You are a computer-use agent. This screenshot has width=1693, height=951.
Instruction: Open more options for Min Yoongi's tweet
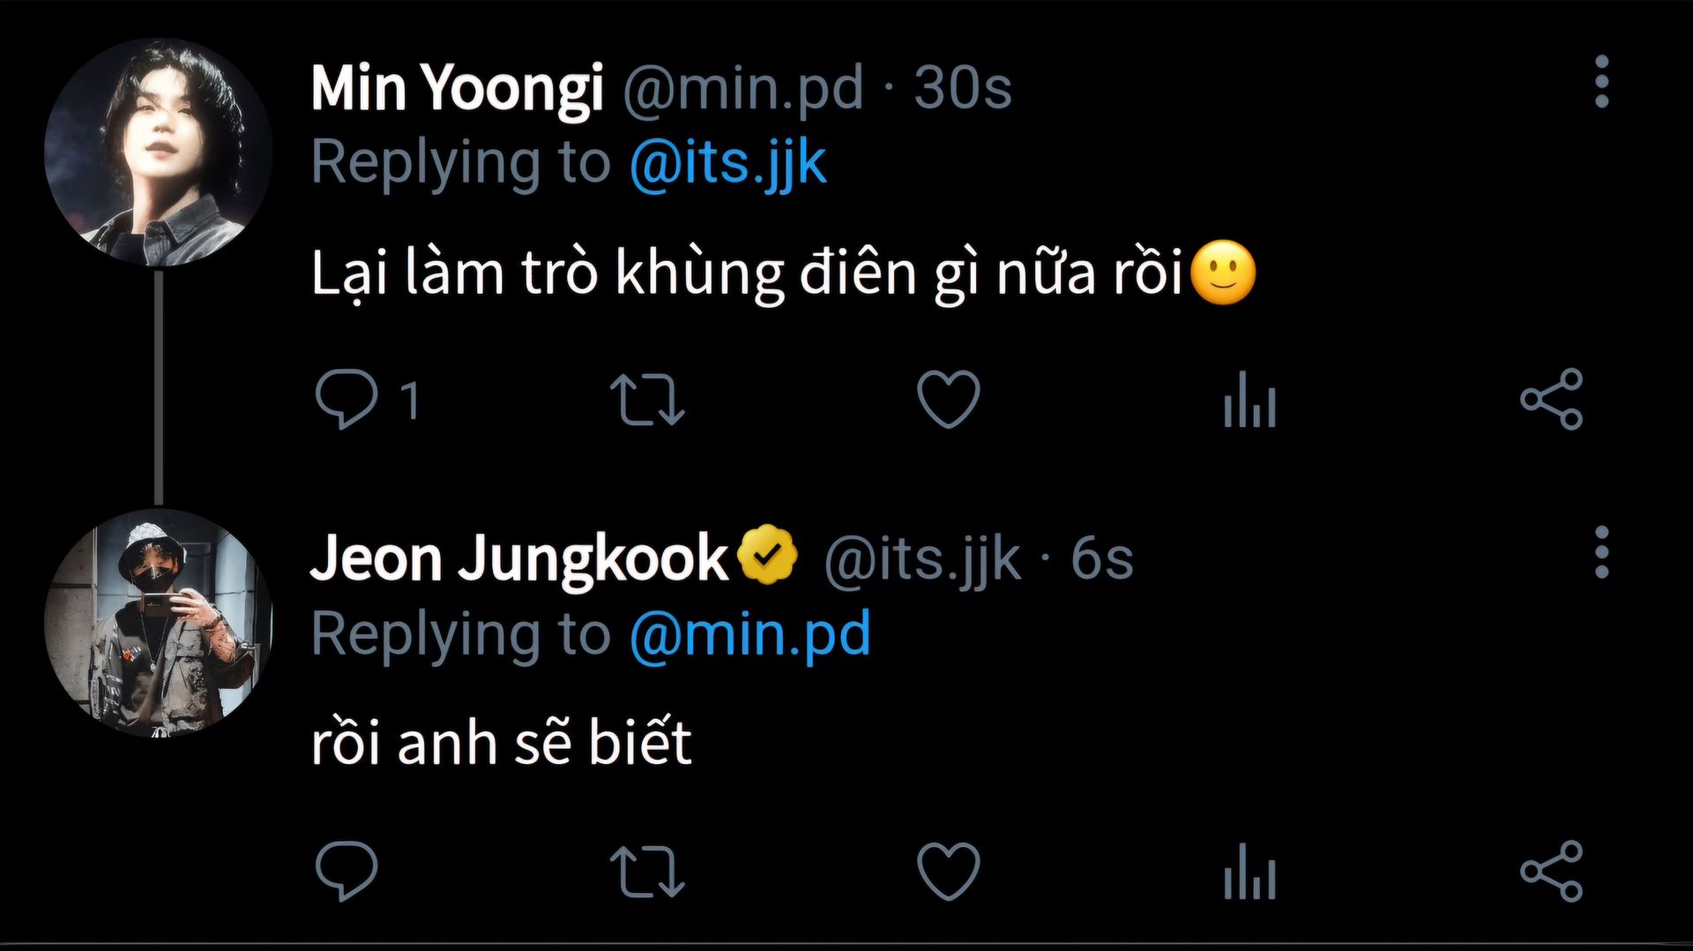point(1601,82)
